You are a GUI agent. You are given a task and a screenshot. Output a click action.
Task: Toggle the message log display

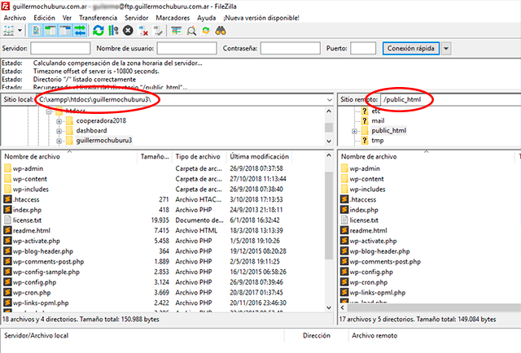coord(36,31)
